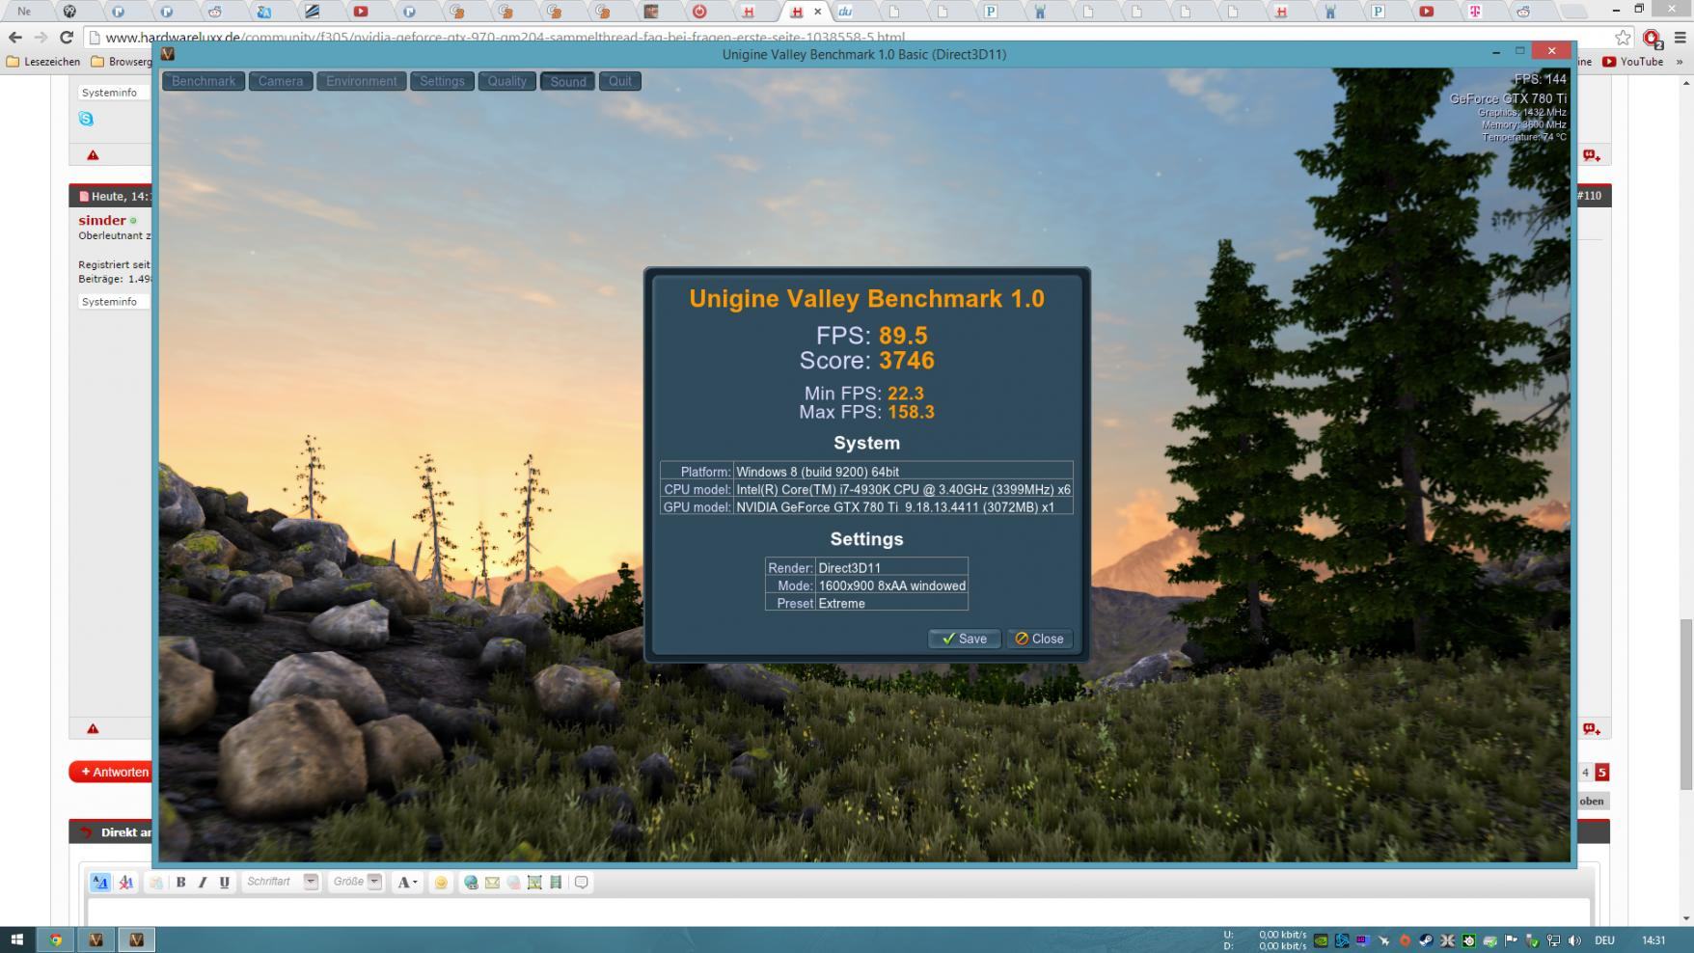Click the multi-quote icon below post #110
Image resolution: width=1694 pixels, height=953 pixels.
point(1591,729)
